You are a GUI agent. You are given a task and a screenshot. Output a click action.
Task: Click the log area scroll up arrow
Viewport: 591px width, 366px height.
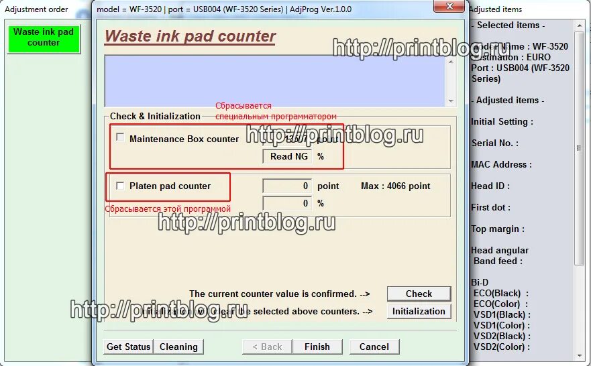click(451, 62)
